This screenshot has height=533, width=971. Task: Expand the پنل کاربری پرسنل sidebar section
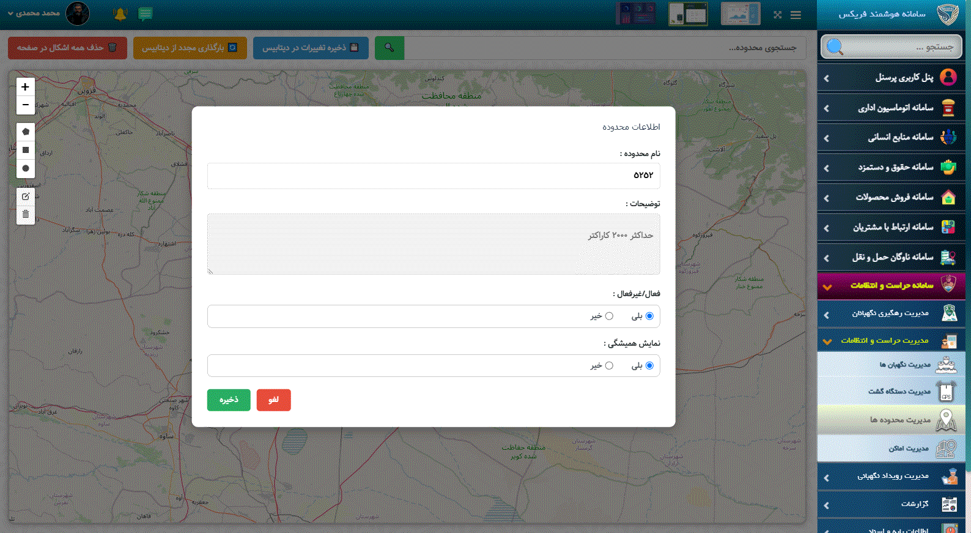point(891,78)
